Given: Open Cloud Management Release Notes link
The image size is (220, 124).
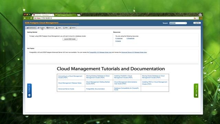Looking at the screenshot, I should pyautogui.click(x=70, y=83).
